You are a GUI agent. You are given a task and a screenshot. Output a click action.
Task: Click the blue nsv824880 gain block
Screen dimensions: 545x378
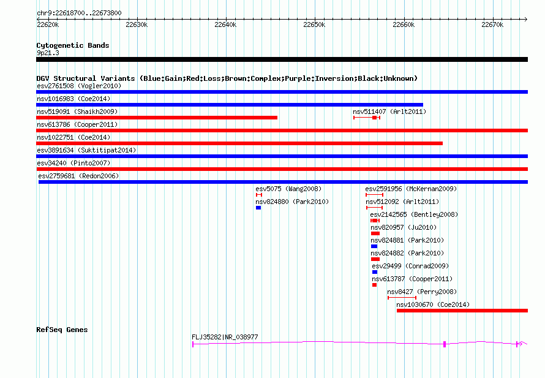pyautogui.click(x=258, y=208)
